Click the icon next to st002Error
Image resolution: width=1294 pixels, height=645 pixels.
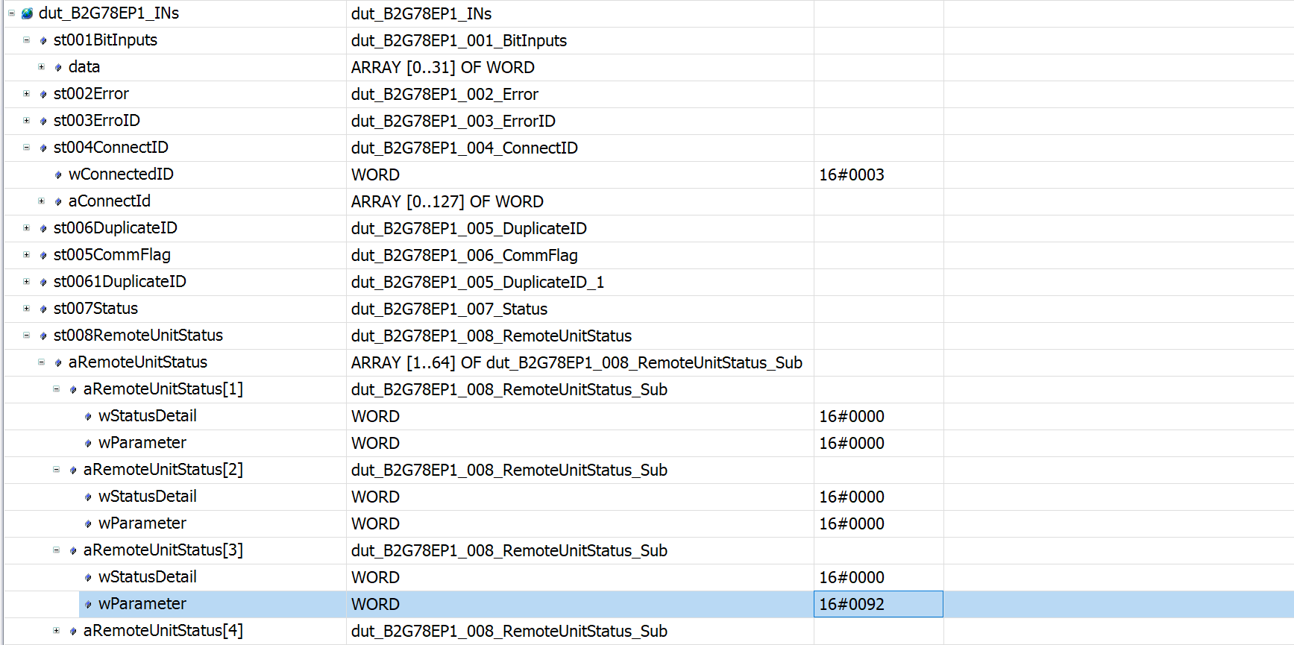coord(43,94)
